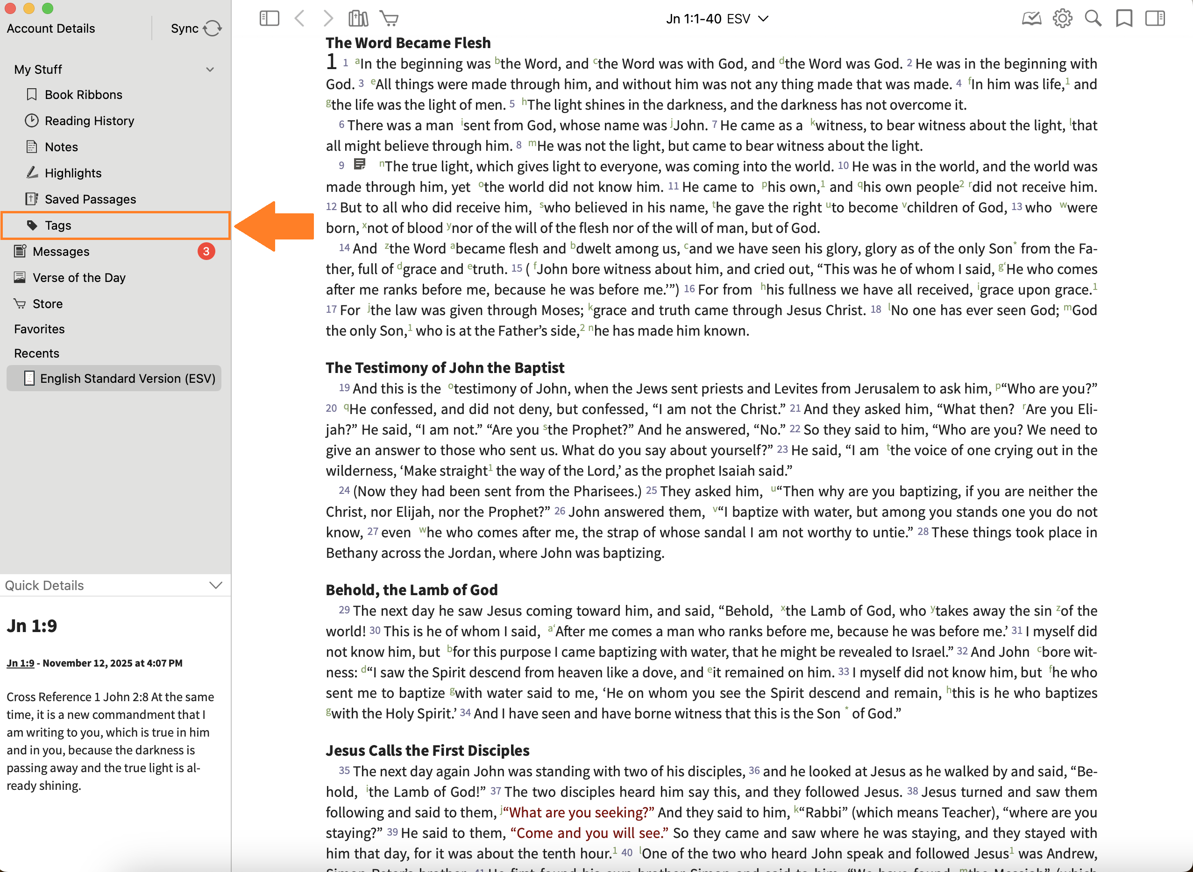Click the heading The Testimony of John the Baptist
This screenshot has width=1193, height=872.
click(445, 367)
